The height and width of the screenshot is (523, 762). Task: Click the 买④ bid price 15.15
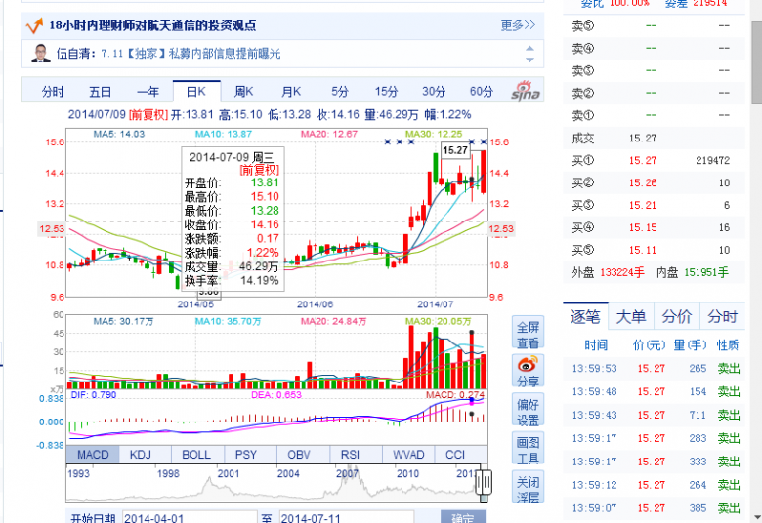pos(643,227)
